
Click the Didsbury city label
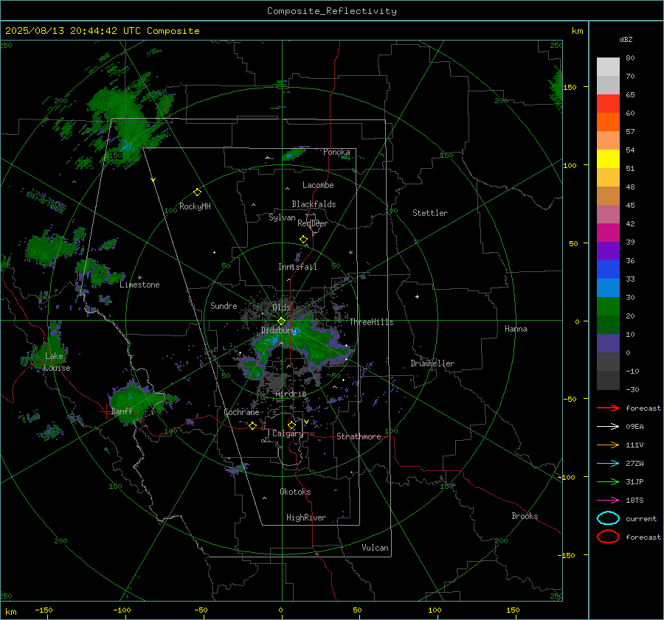tap(278, 330)
